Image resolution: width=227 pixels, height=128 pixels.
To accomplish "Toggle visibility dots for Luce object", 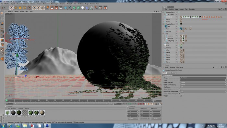I will [x=177, y=45].
